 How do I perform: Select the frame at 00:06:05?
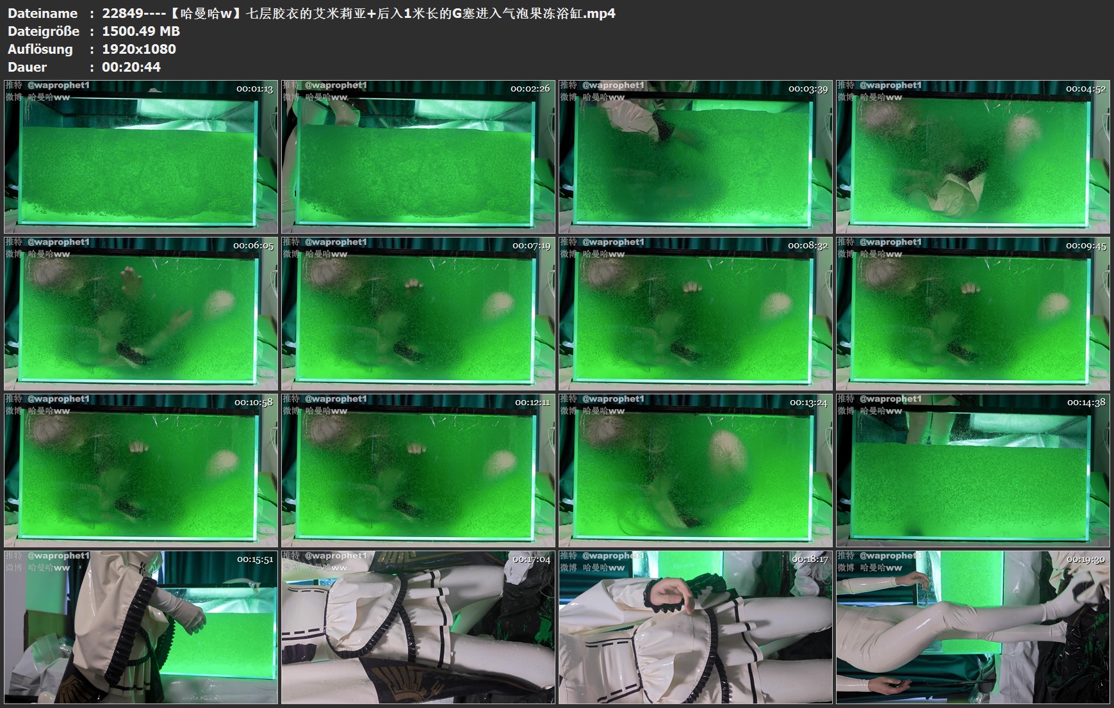141,313
